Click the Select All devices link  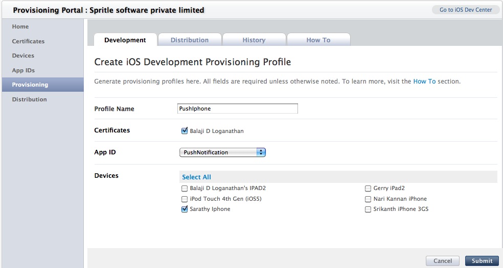tap(196, 177)
